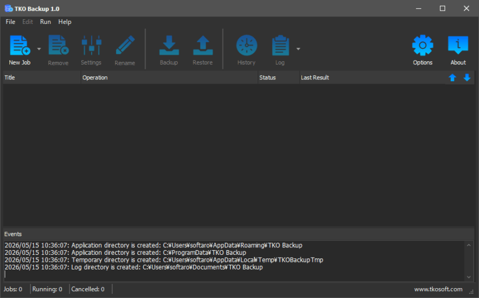The image size is (479, 298).
Task: Click the Status column header
Action: tap(278, 78)
